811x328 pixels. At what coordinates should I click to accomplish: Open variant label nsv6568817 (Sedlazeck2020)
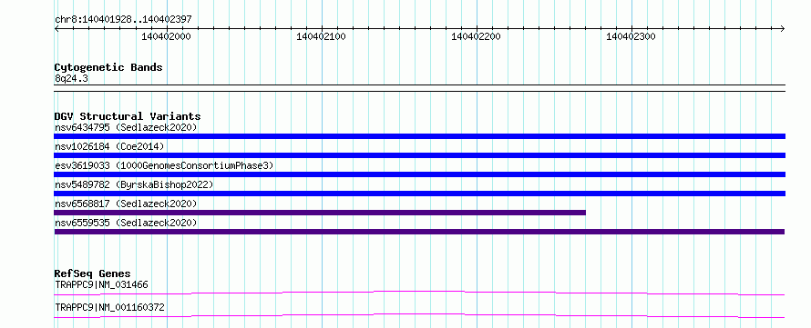pyautogui.click(x=126, y=204)
